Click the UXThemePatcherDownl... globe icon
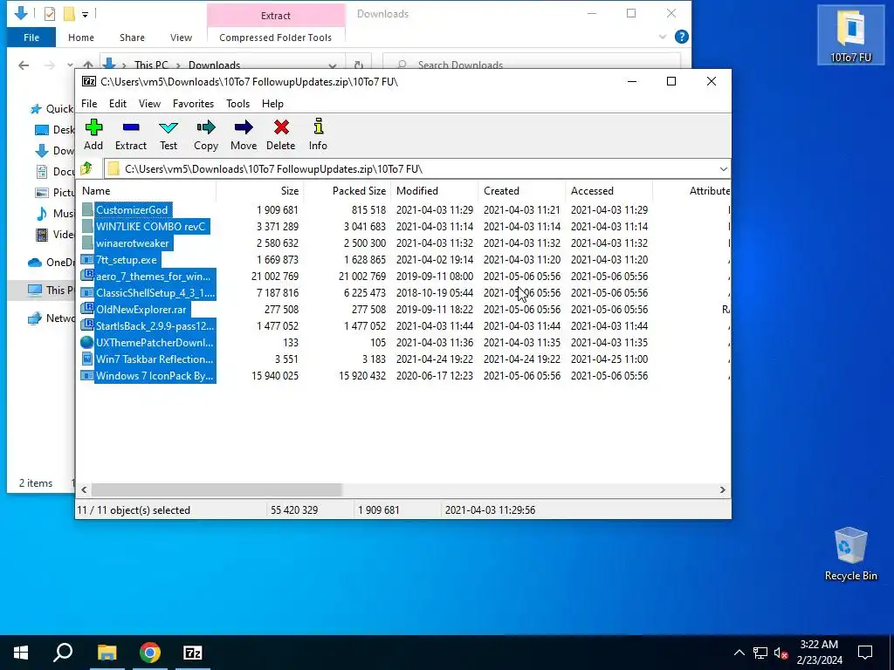Viewport: 894px width, 670px height. pos(87,342)
